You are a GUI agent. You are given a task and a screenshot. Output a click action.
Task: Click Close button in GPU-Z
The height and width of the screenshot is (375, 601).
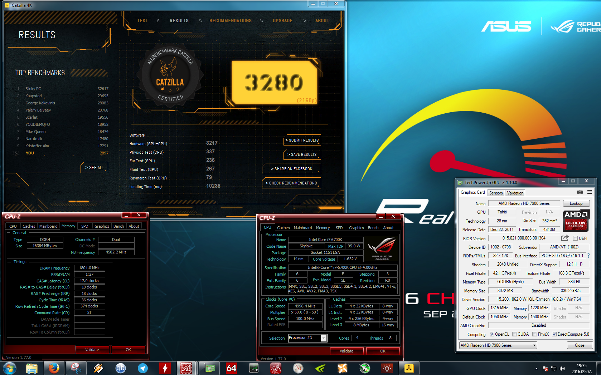tap(580, 345)
